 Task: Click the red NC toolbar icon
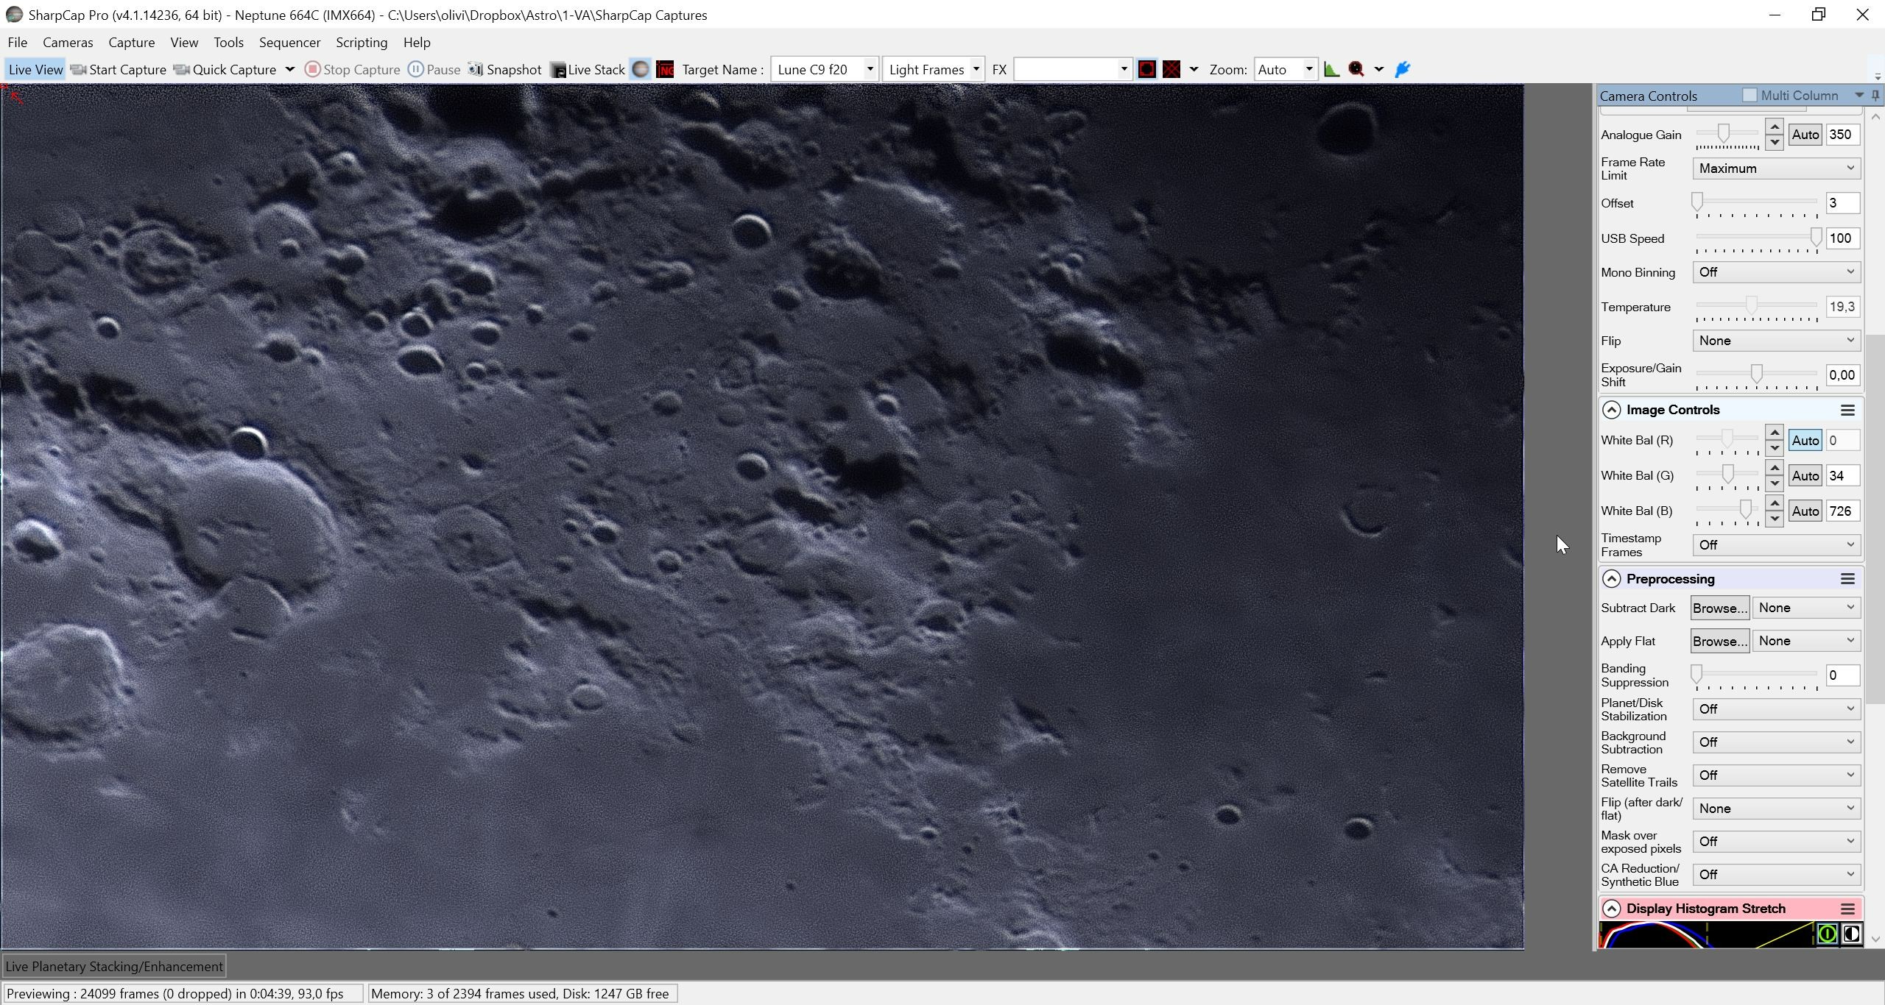(665, 69)
